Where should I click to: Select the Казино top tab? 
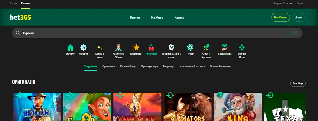coord(26,3)
